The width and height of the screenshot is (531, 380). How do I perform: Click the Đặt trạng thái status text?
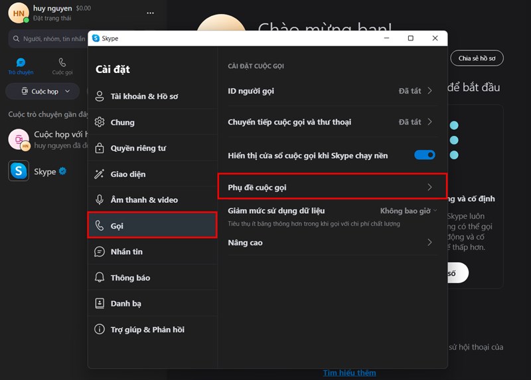tap(52, 19)
